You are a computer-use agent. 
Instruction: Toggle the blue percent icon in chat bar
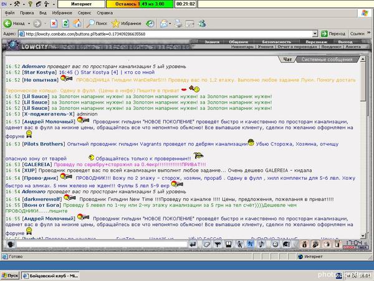click(x=250, y=244)
